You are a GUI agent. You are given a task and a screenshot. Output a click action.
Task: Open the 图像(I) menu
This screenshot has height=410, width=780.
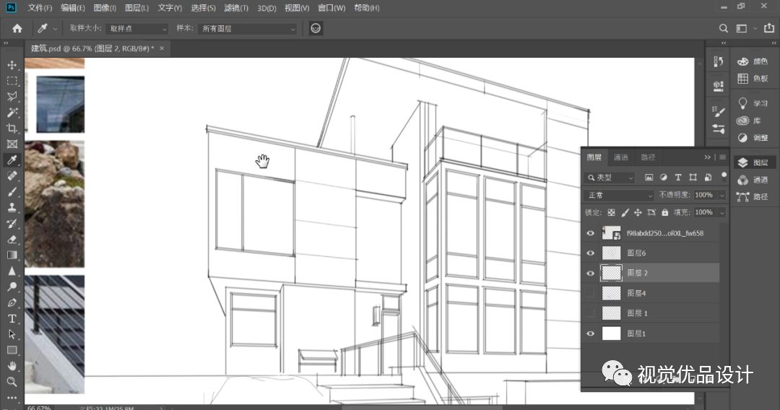[x=105, y=8]
